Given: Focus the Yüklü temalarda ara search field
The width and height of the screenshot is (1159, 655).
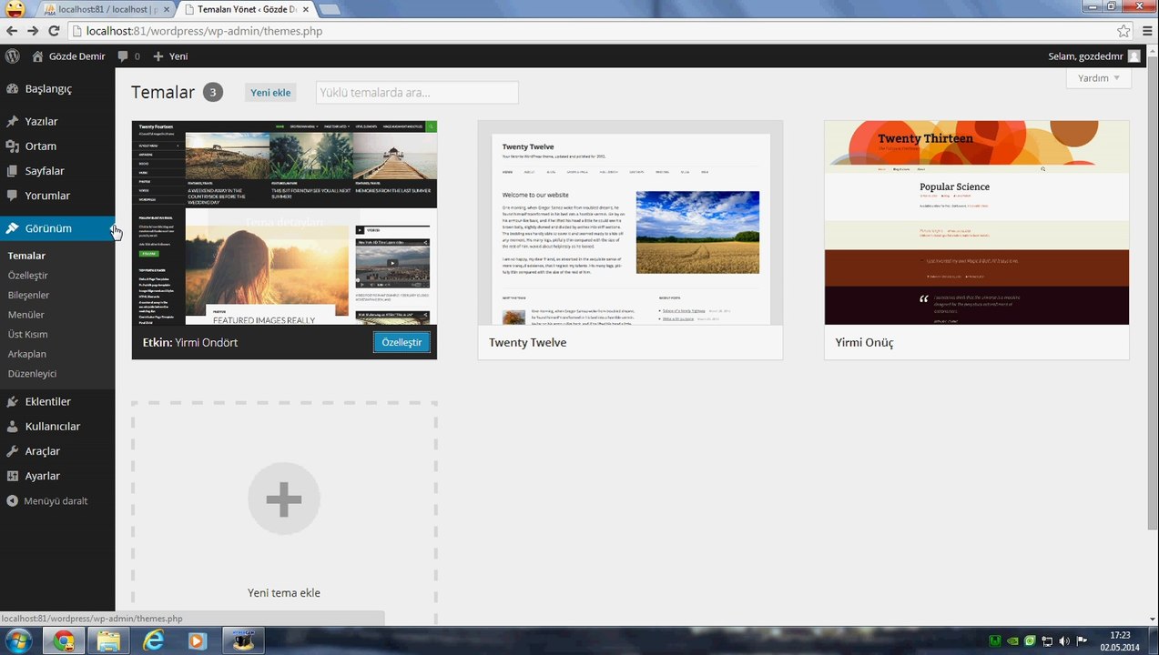Looking at the screenshot, I should pyautogui.click(x=417, y=92).
